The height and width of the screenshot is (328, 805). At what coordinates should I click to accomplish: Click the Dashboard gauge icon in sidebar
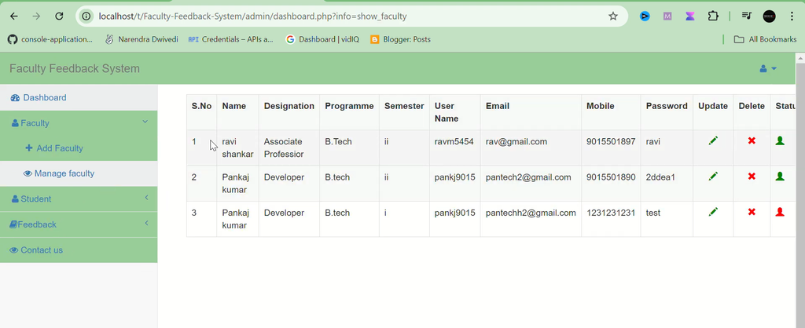[15, 97]
